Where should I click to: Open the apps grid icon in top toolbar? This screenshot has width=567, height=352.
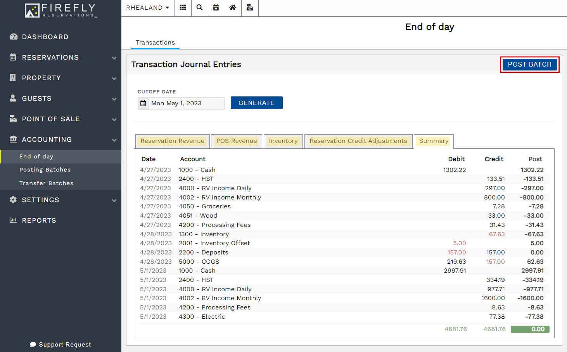tap(183, 8)
